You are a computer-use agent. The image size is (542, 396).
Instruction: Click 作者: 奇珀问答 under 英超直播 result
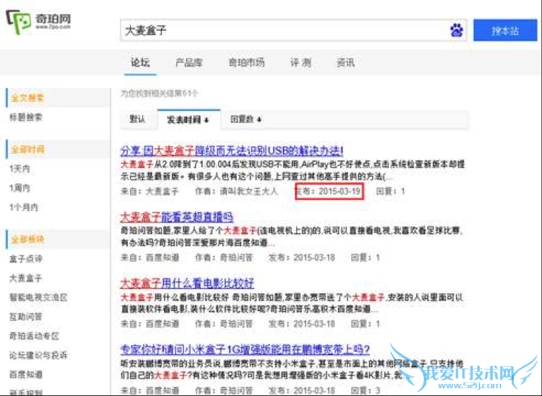tap(224, 257)
